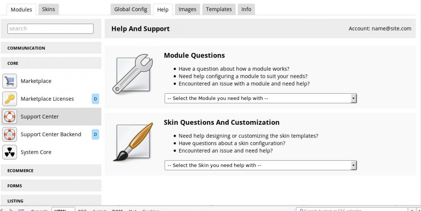Open the Marketplace shopping cart icon
Screen dimensions: 421x211
10,81
